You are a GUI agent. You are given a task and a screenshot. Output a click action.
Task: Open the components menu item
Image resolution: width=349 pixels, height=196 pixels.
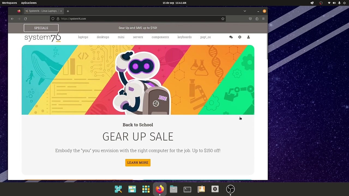160,37
